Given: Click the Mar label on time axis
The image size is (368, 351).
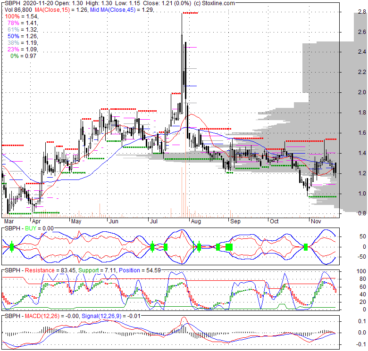Looking at the screenshot, I should (9, 221).
